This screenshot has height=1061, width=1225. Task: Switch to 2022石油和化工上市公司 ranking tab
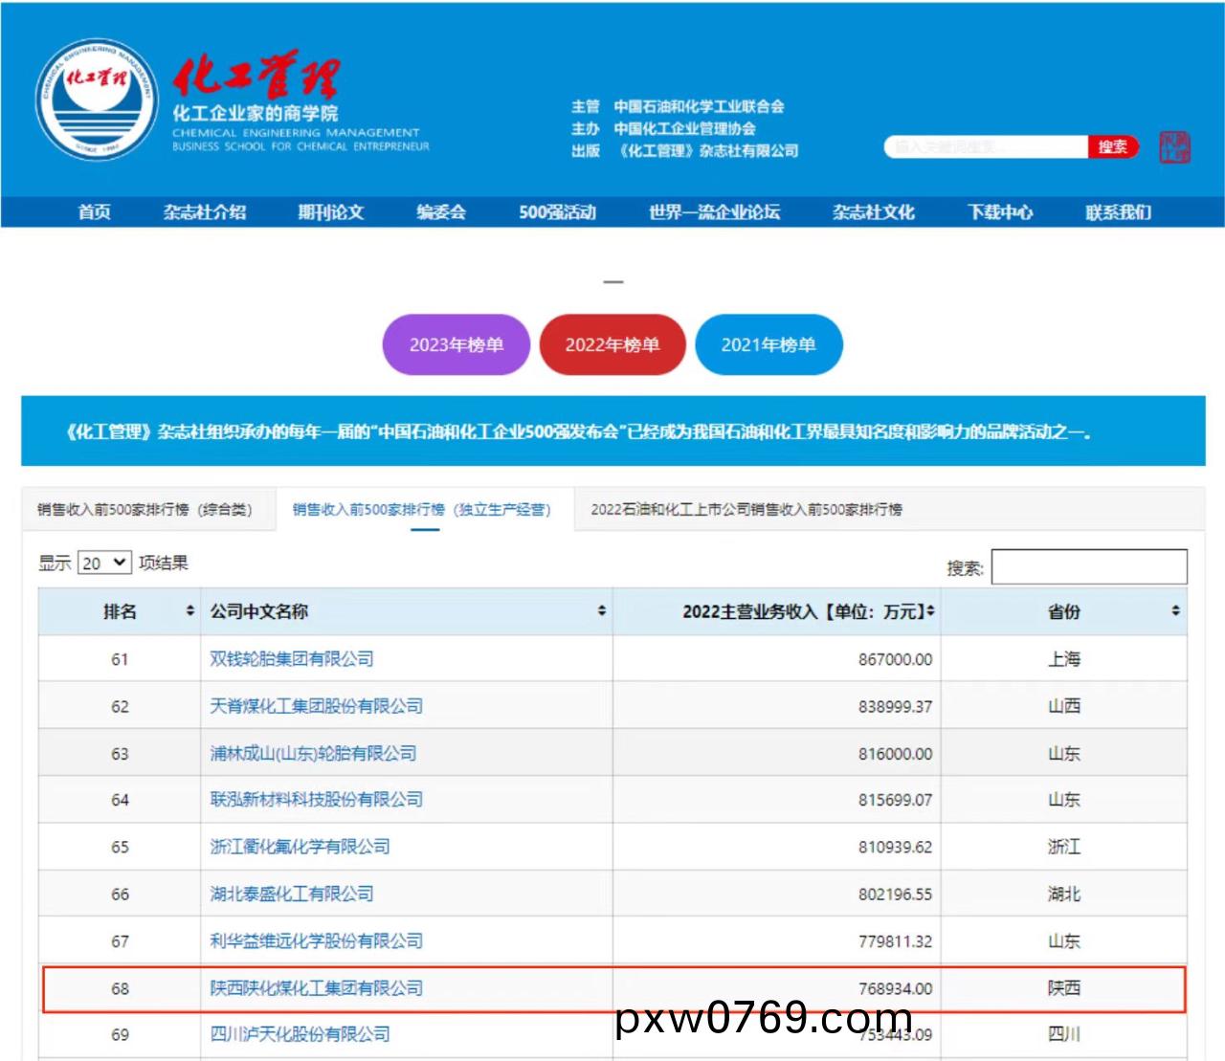tap(746, 509)
